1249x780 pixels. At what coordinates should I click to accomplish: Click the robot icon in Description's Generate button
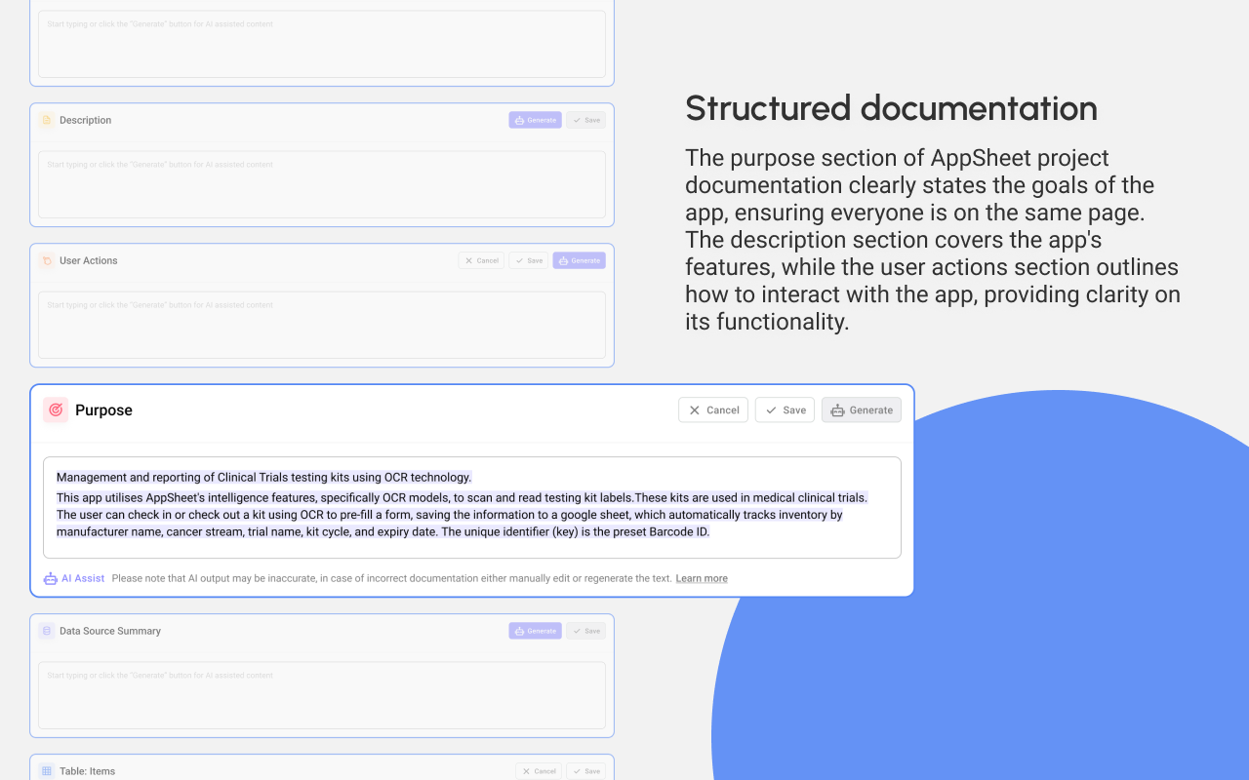[x=517, y=119]
